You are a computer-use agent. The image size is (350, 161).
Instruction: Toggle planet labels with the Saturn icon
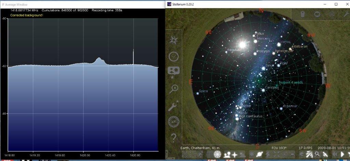[x=259, y=155]
